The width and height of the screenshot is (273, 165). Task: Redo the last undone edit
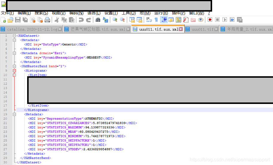point(88,20)
